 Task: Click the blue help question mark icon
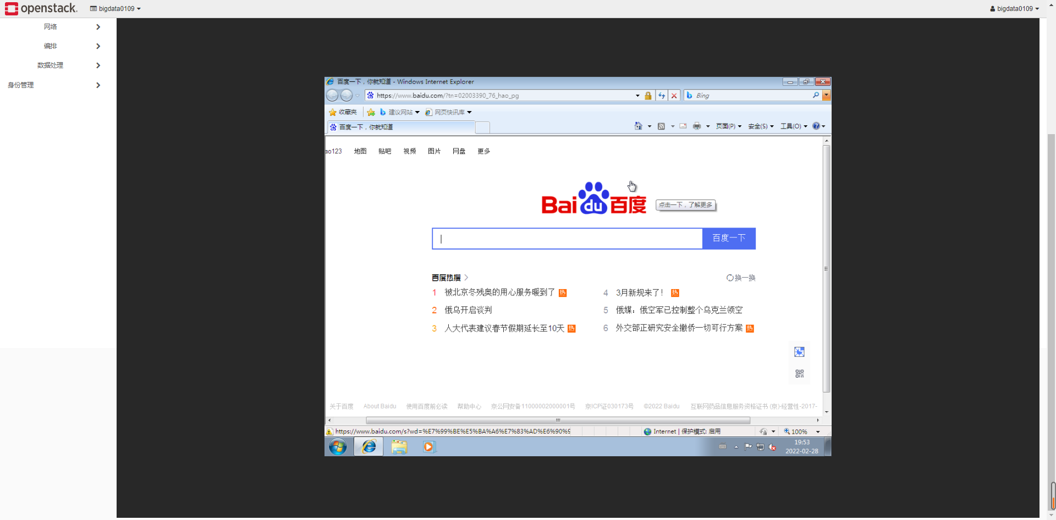[816, 126]
